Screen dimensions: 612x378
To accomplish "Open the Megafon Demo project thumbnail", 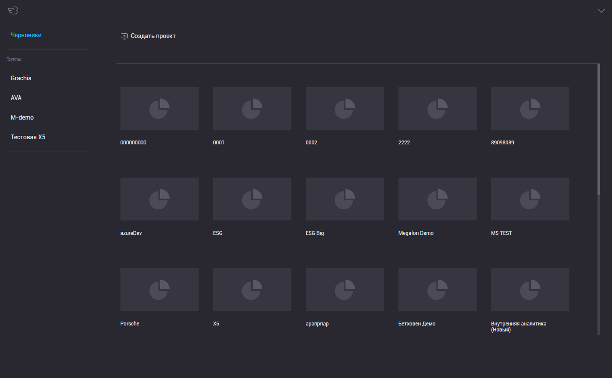I will pyautogui.click(x=437, y=199).
